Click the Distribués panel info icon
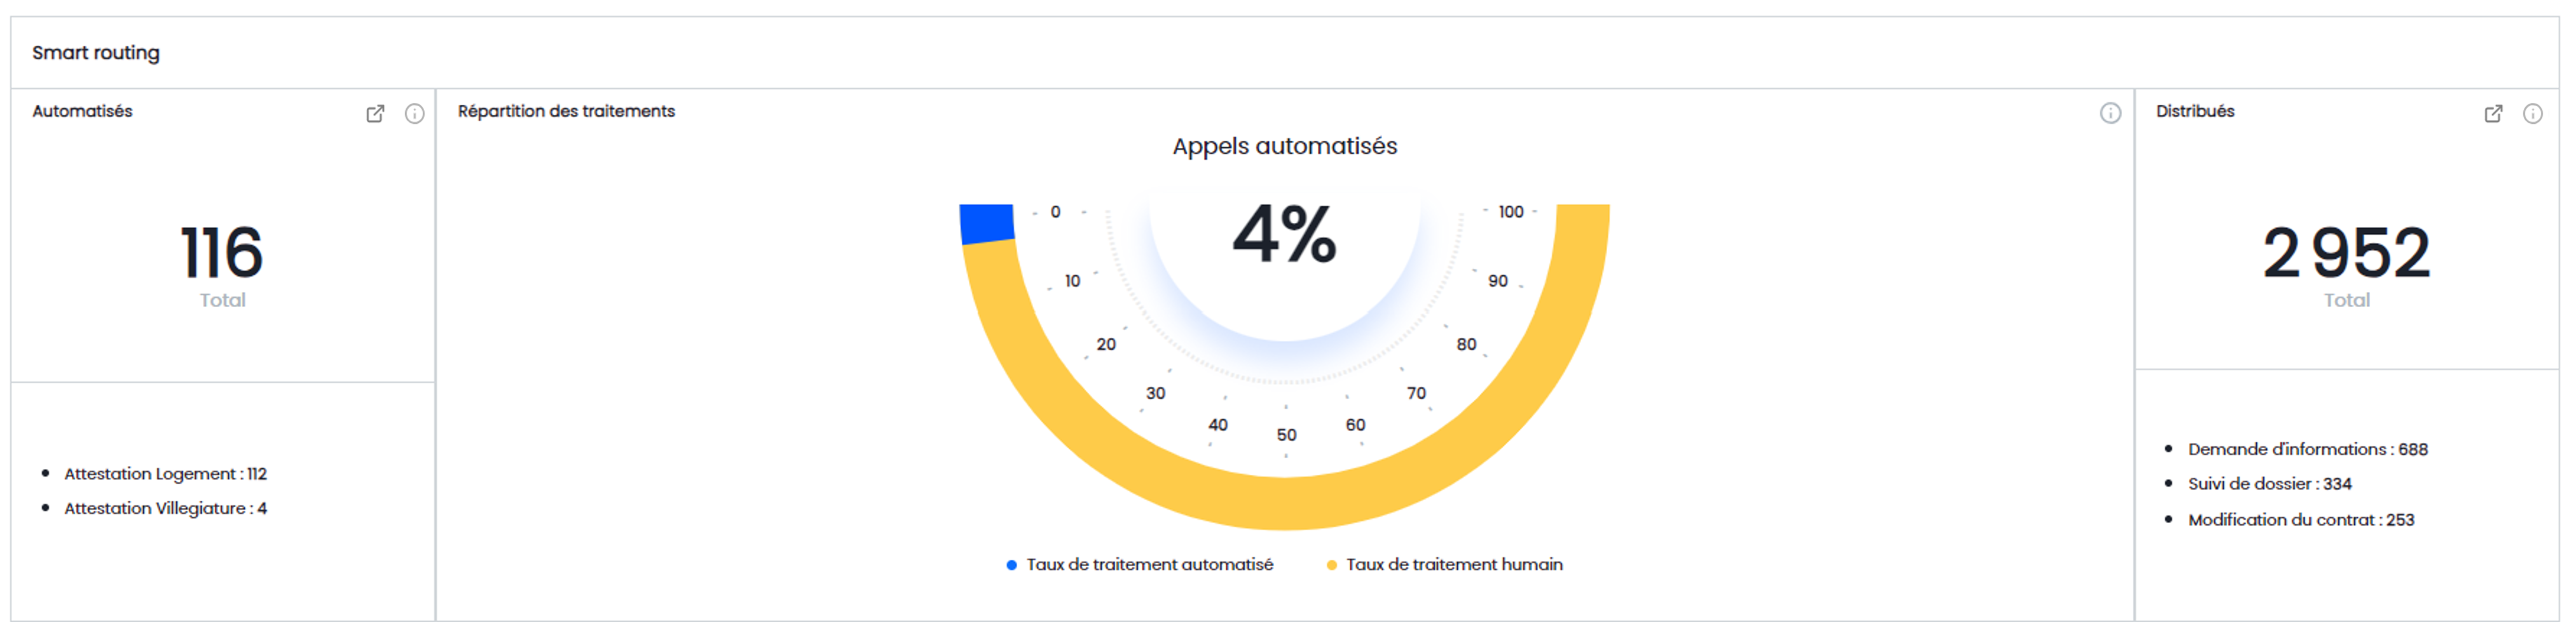Image resolution: width=2576 pixels, height=622 pixels. [x=2532, y=114]
